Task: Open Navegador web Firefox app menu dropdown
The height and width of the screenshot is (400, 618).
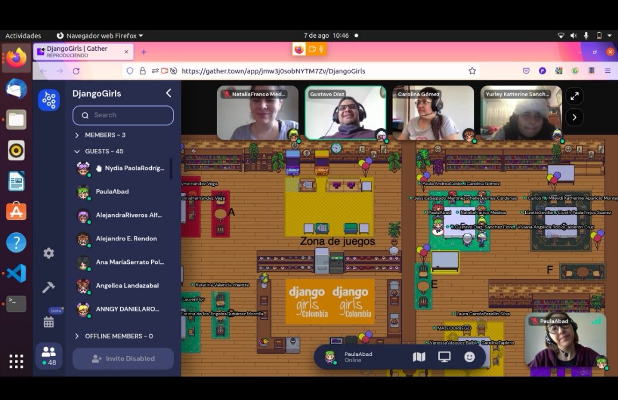Action: [100, 36]
